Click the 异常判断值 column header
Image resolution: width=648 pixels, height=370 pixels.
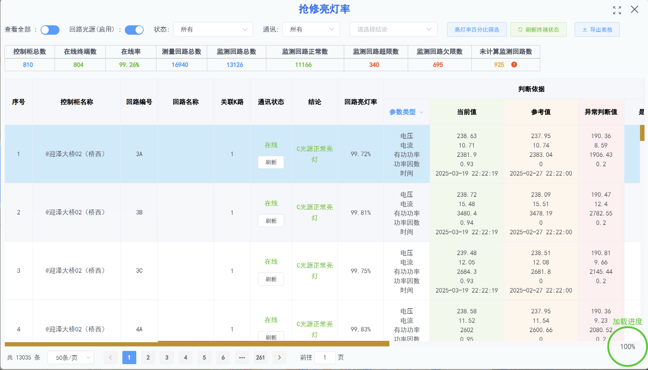[x=601, y=112]
